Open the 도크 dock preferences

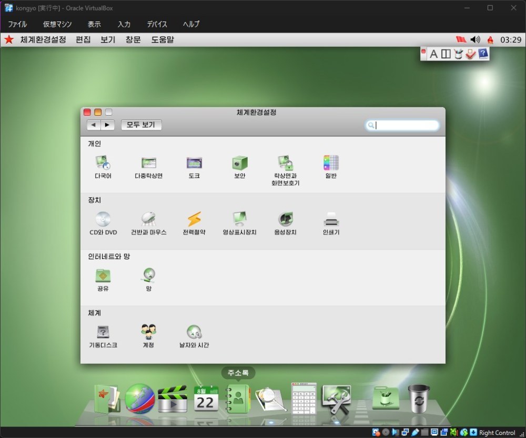tap(194, 167)
